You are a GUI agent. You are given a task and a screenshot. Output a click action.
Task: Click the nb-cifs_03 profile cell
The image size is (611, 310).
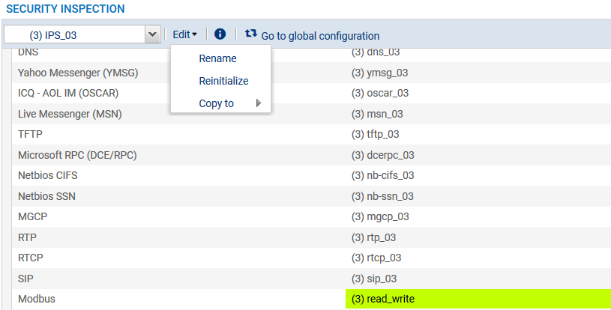click(382, 175)
